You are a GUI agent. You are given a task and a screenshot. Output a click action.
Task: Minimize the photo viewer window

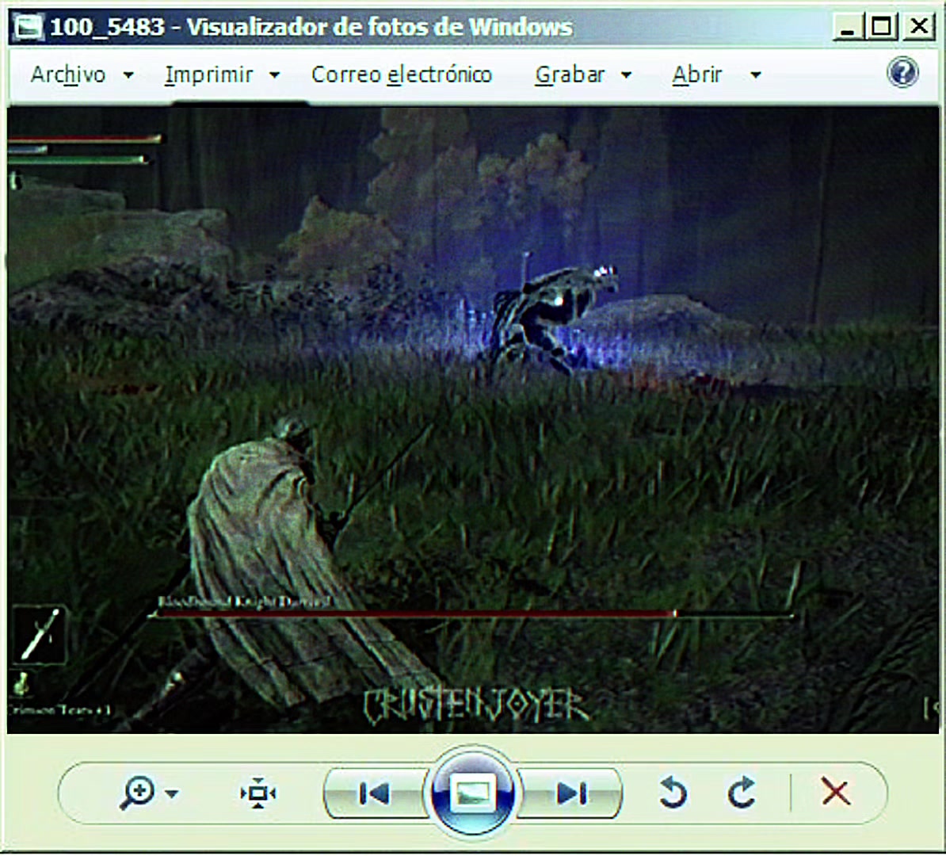pyautogui.click(x=848, y=27)
